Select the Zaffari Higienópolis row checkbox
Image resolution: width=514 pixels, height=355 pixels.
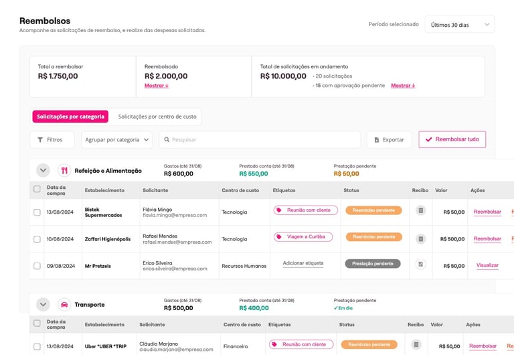click(37, 239)
